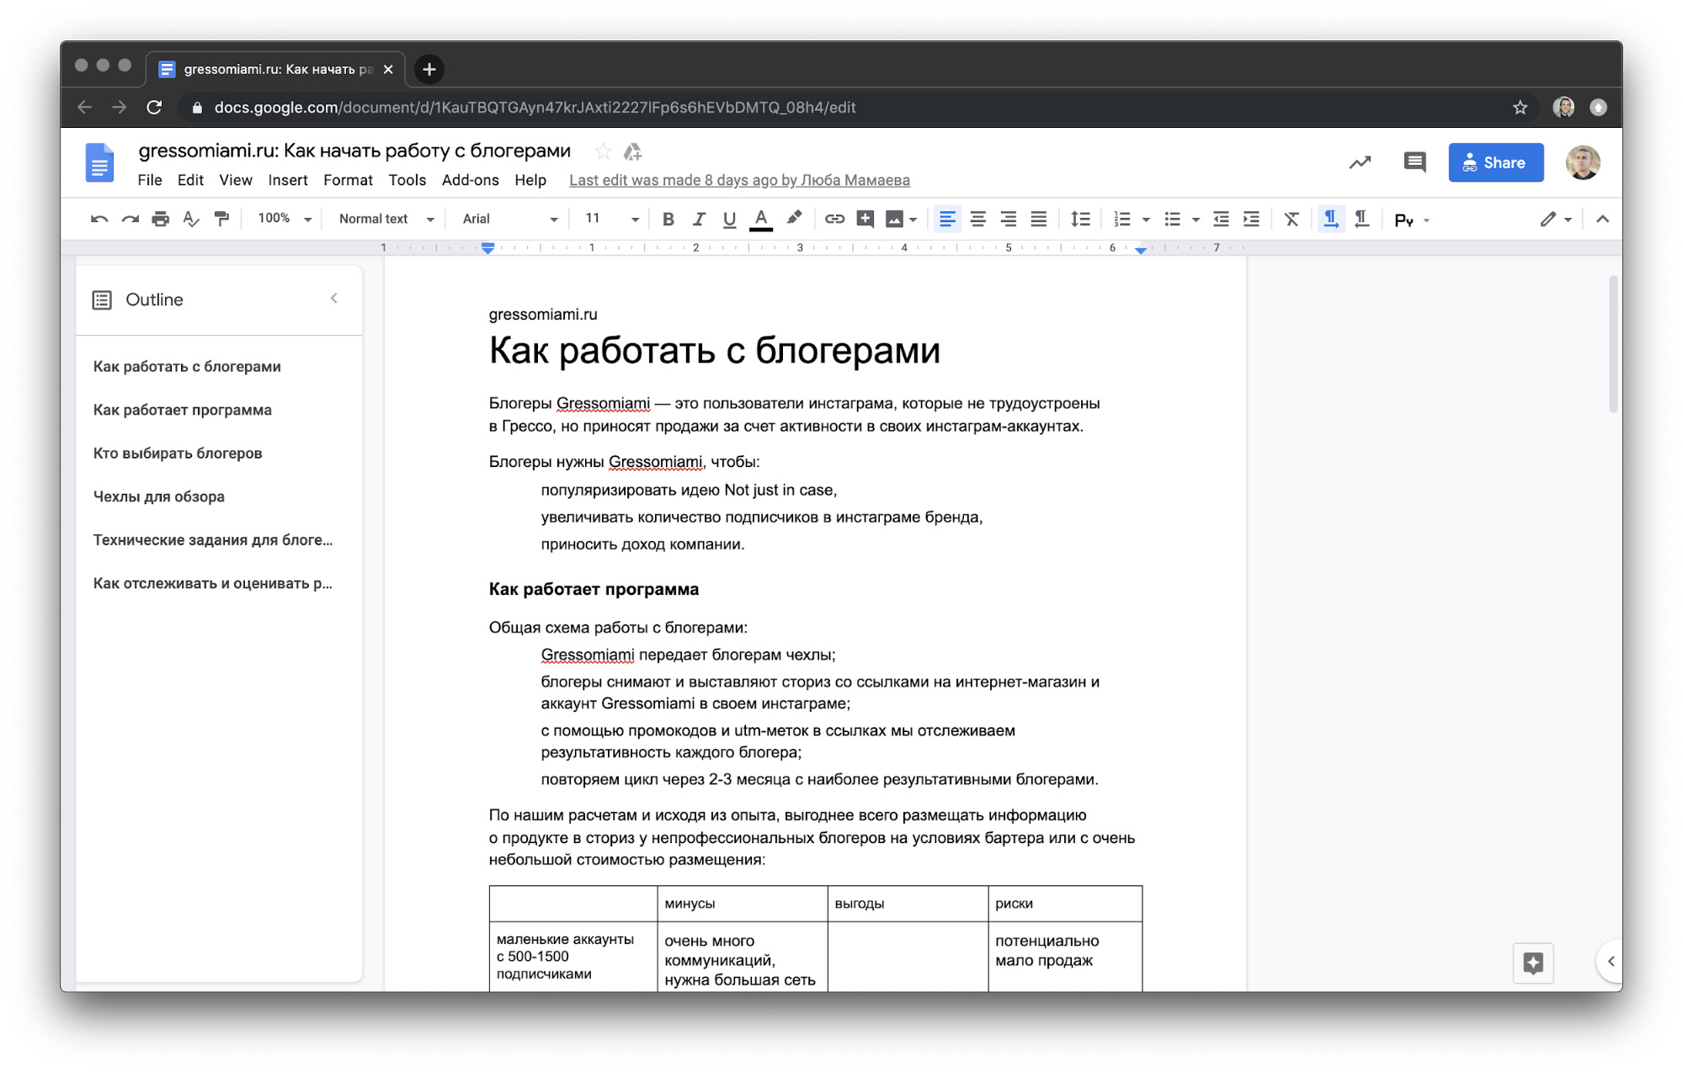This screenshot has width=1683, height=1072.
Task: Open the highlight color pen
Action: coord(793,219)
